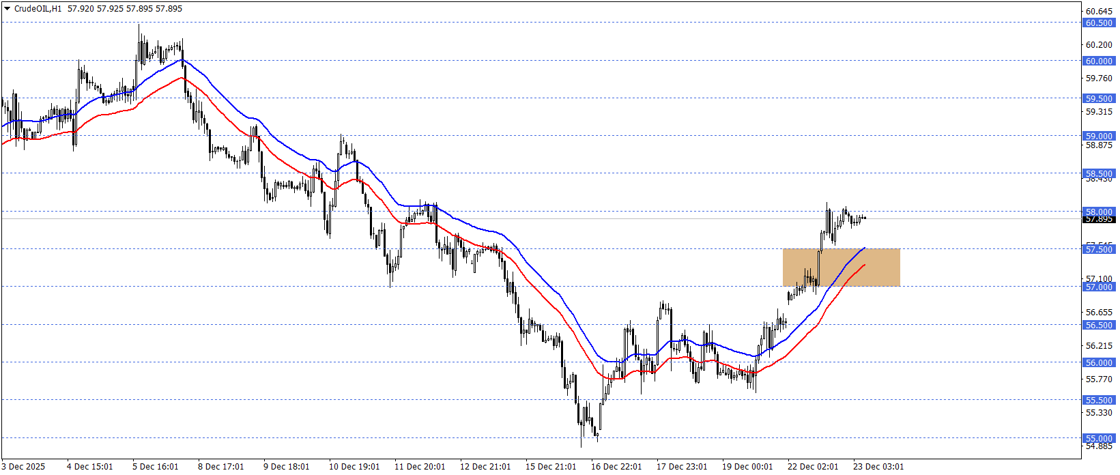Image resolution: width=1120 pixels, height=475 pixels.
Task: Select the 59.000 horizontal line label
Action: click(x=1099, y=136)
